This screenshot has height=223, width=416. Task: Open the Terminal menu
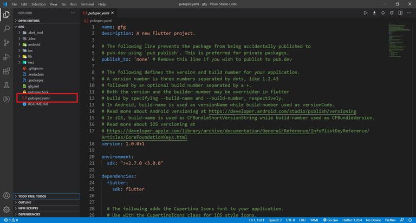(87, 4)
